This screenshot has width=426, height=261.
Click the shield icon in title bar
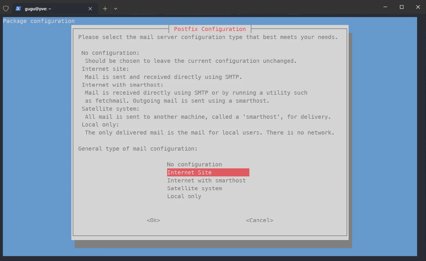click(6, 9)
